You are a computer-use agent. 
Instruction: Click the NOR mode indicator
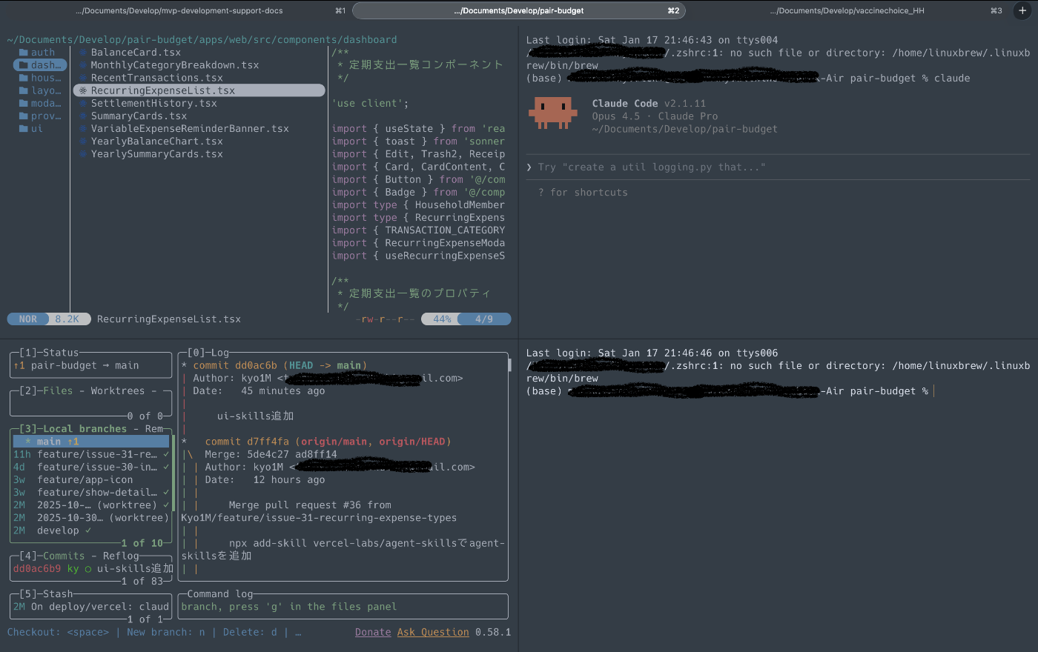pos(28,319)
